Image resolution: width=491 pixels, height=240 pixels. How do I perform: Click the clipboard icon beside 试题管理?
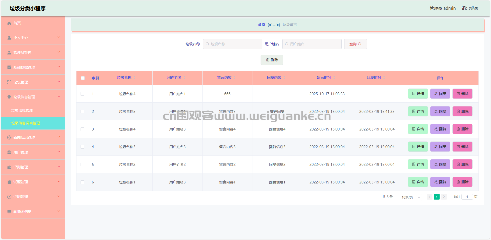point(9,182)
